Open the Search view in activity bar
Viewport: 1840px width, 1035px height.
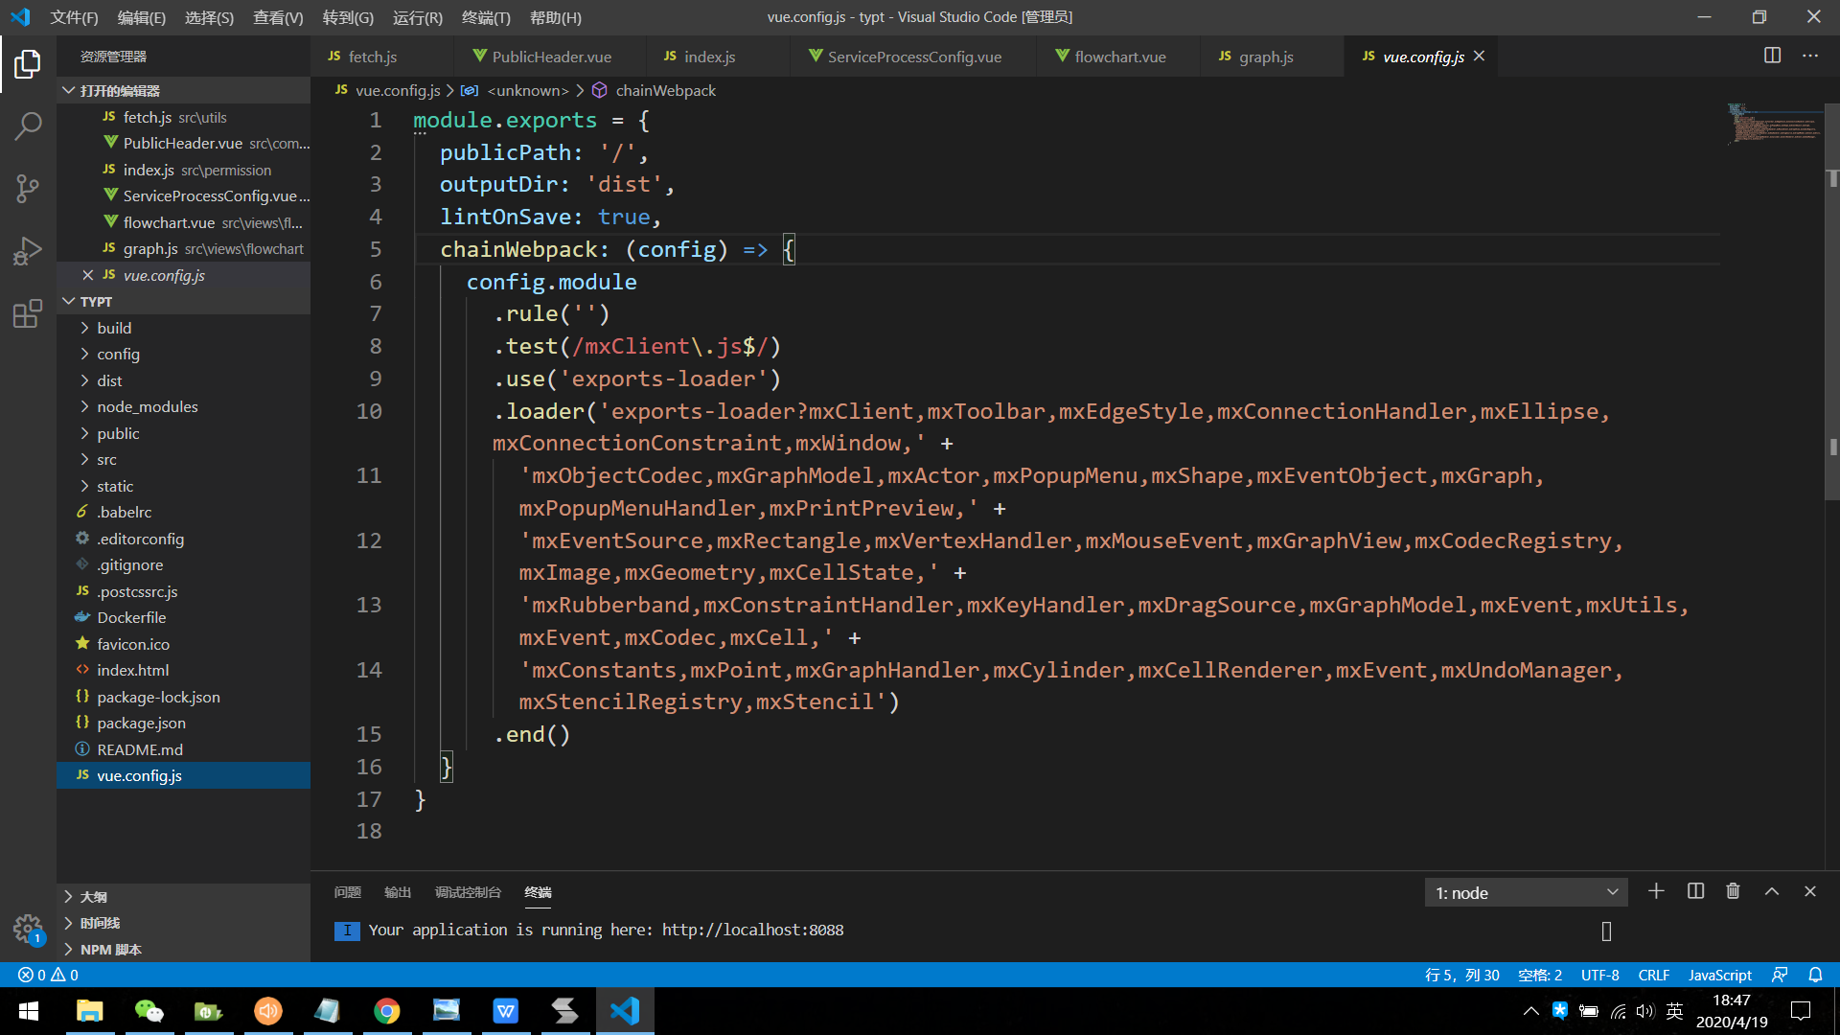click(x=28, y=126)
